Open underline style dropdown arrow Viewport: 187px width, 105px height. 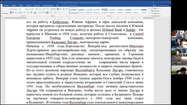pyautogui.click(x=18, y=13)
